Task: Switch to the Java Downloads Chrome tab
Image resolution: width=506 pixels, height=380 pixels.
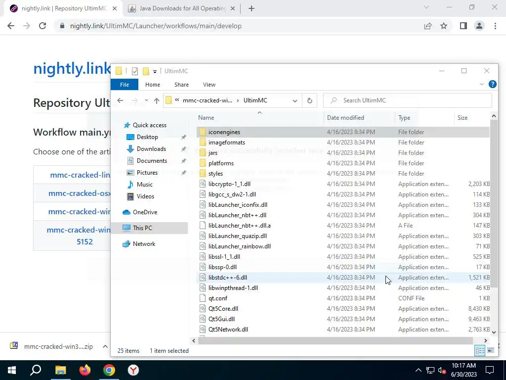Action: [x=182, y=8]
